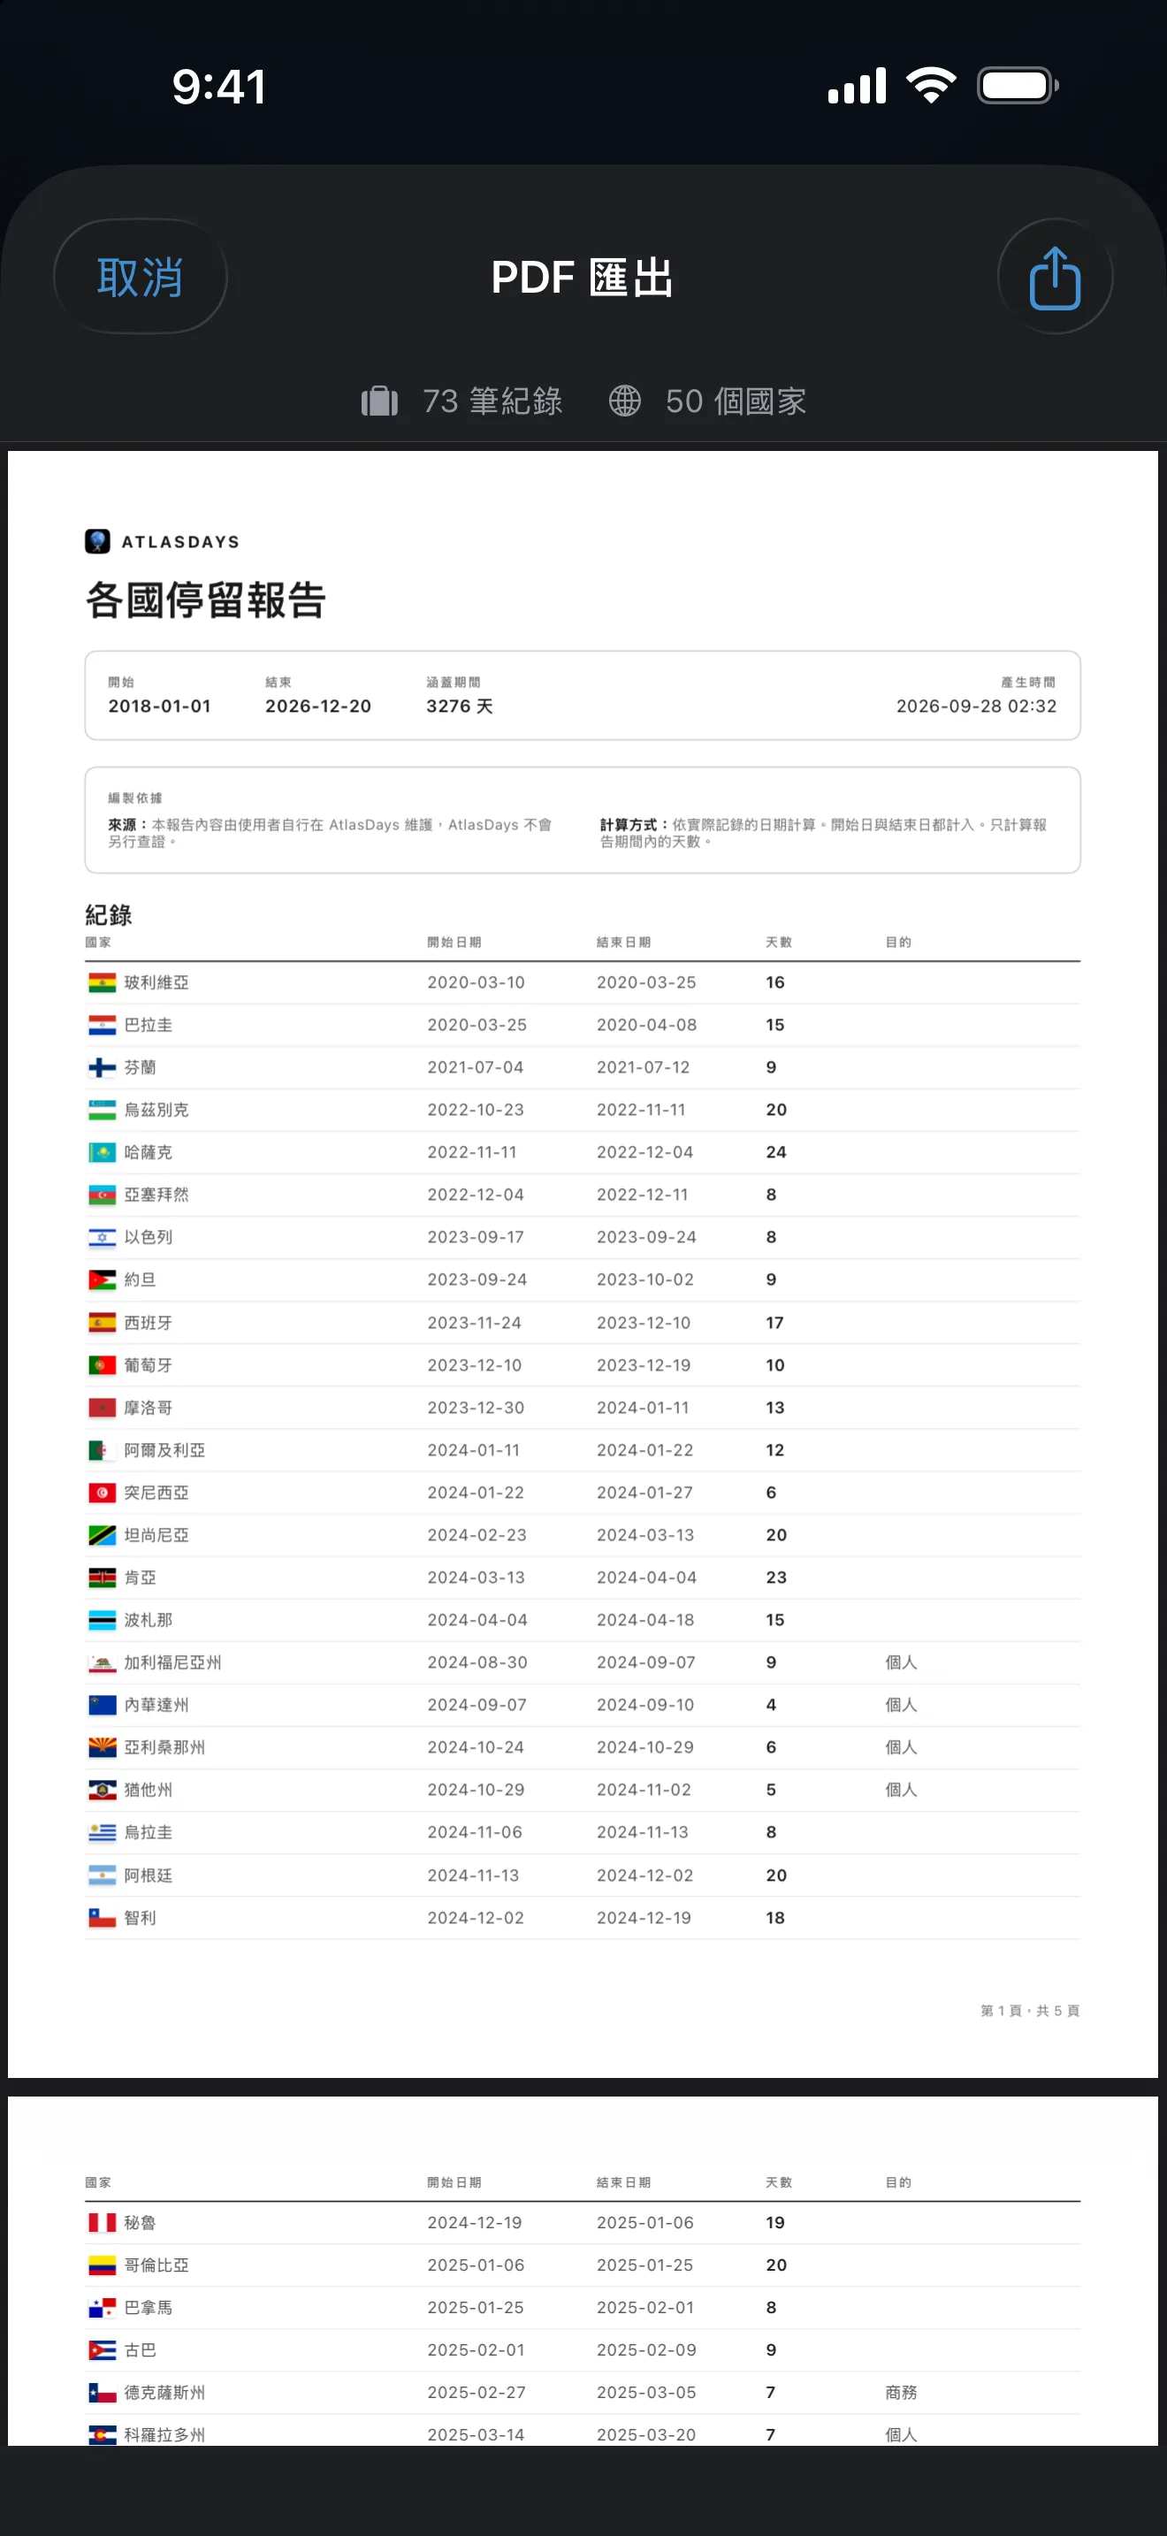Tap the 紀錄 section heading
This screenshot has width=1167, height=2536.
point(108,914)
